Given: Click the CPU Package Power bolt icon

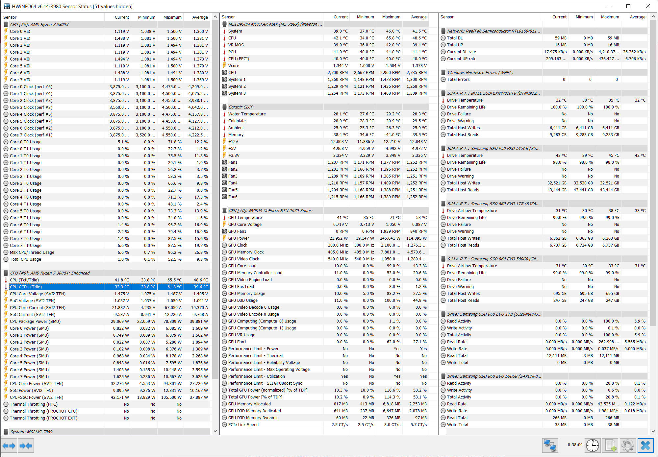Looking at the screenshot, I should tap(6, 321).
